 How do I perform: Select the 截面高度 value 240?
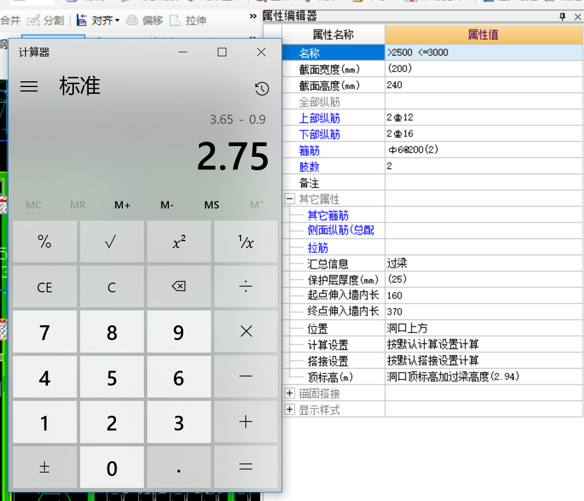point(484,85)
